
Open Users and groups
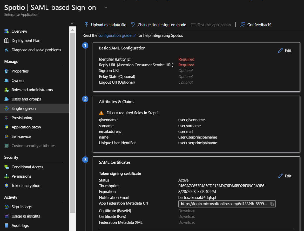(26, 99)
